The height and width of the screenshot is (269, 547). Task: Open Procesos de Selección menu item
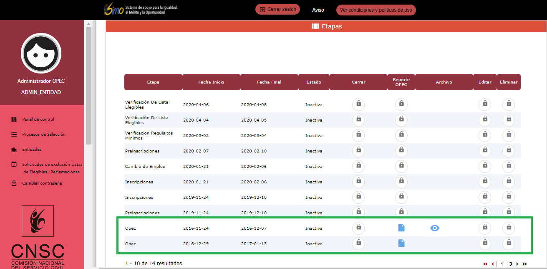[x=44, y=134]
